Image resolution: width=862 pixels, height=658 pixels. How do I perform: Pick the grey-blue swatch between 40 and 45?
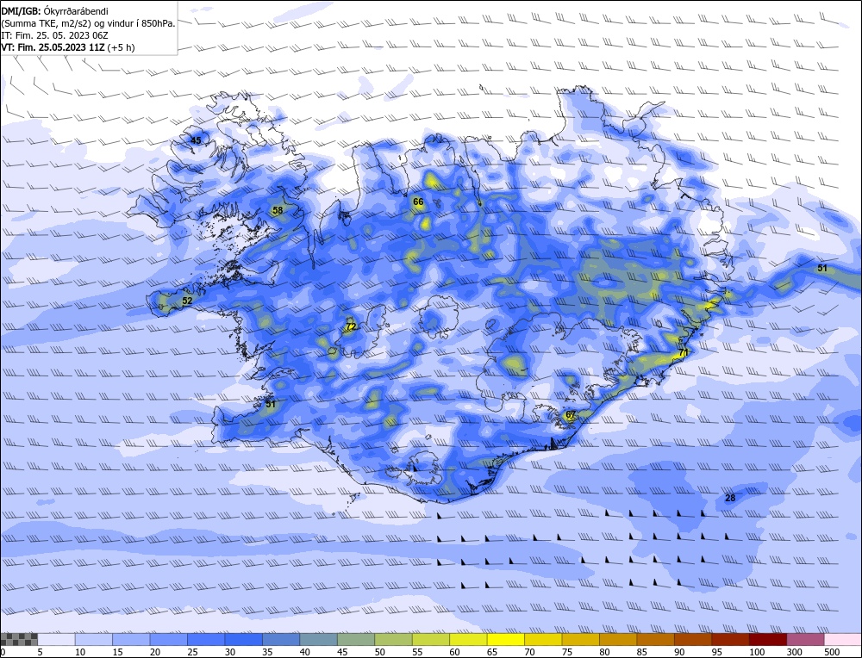319,639
